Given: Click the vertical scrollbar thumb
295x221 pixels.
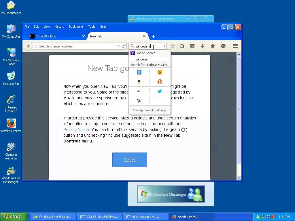Looking at the screenshot, I should (239, 110).
